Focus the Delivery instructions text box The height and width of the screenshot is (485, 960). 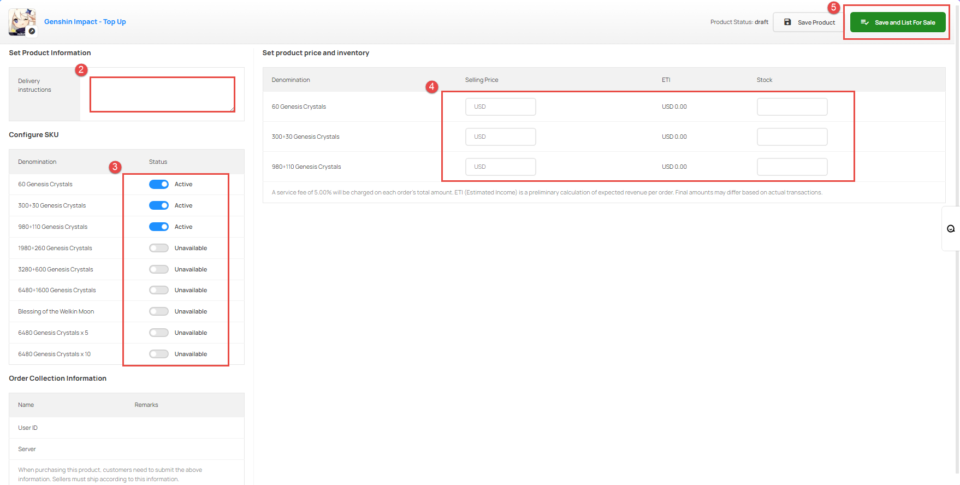tap(162, 94)
